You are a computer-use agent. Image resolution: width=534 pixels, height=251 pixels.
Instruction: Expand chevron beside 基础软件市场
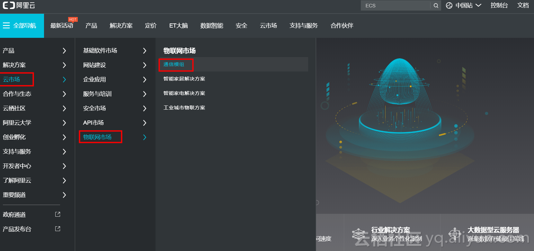tap(145, 51)
